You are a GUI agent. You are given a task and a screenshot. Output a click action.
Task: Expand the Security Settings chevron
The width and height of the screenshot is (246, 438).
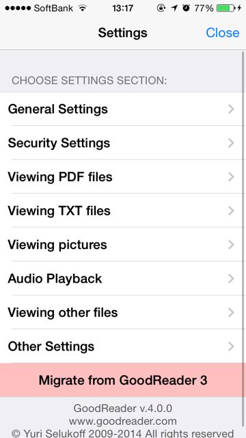(231, 143)
